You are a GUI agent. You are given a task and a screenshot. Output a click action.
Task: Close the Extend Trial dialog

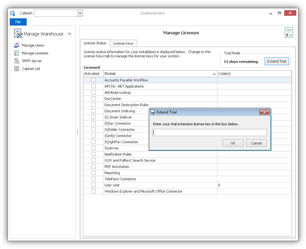coord(264,112)
